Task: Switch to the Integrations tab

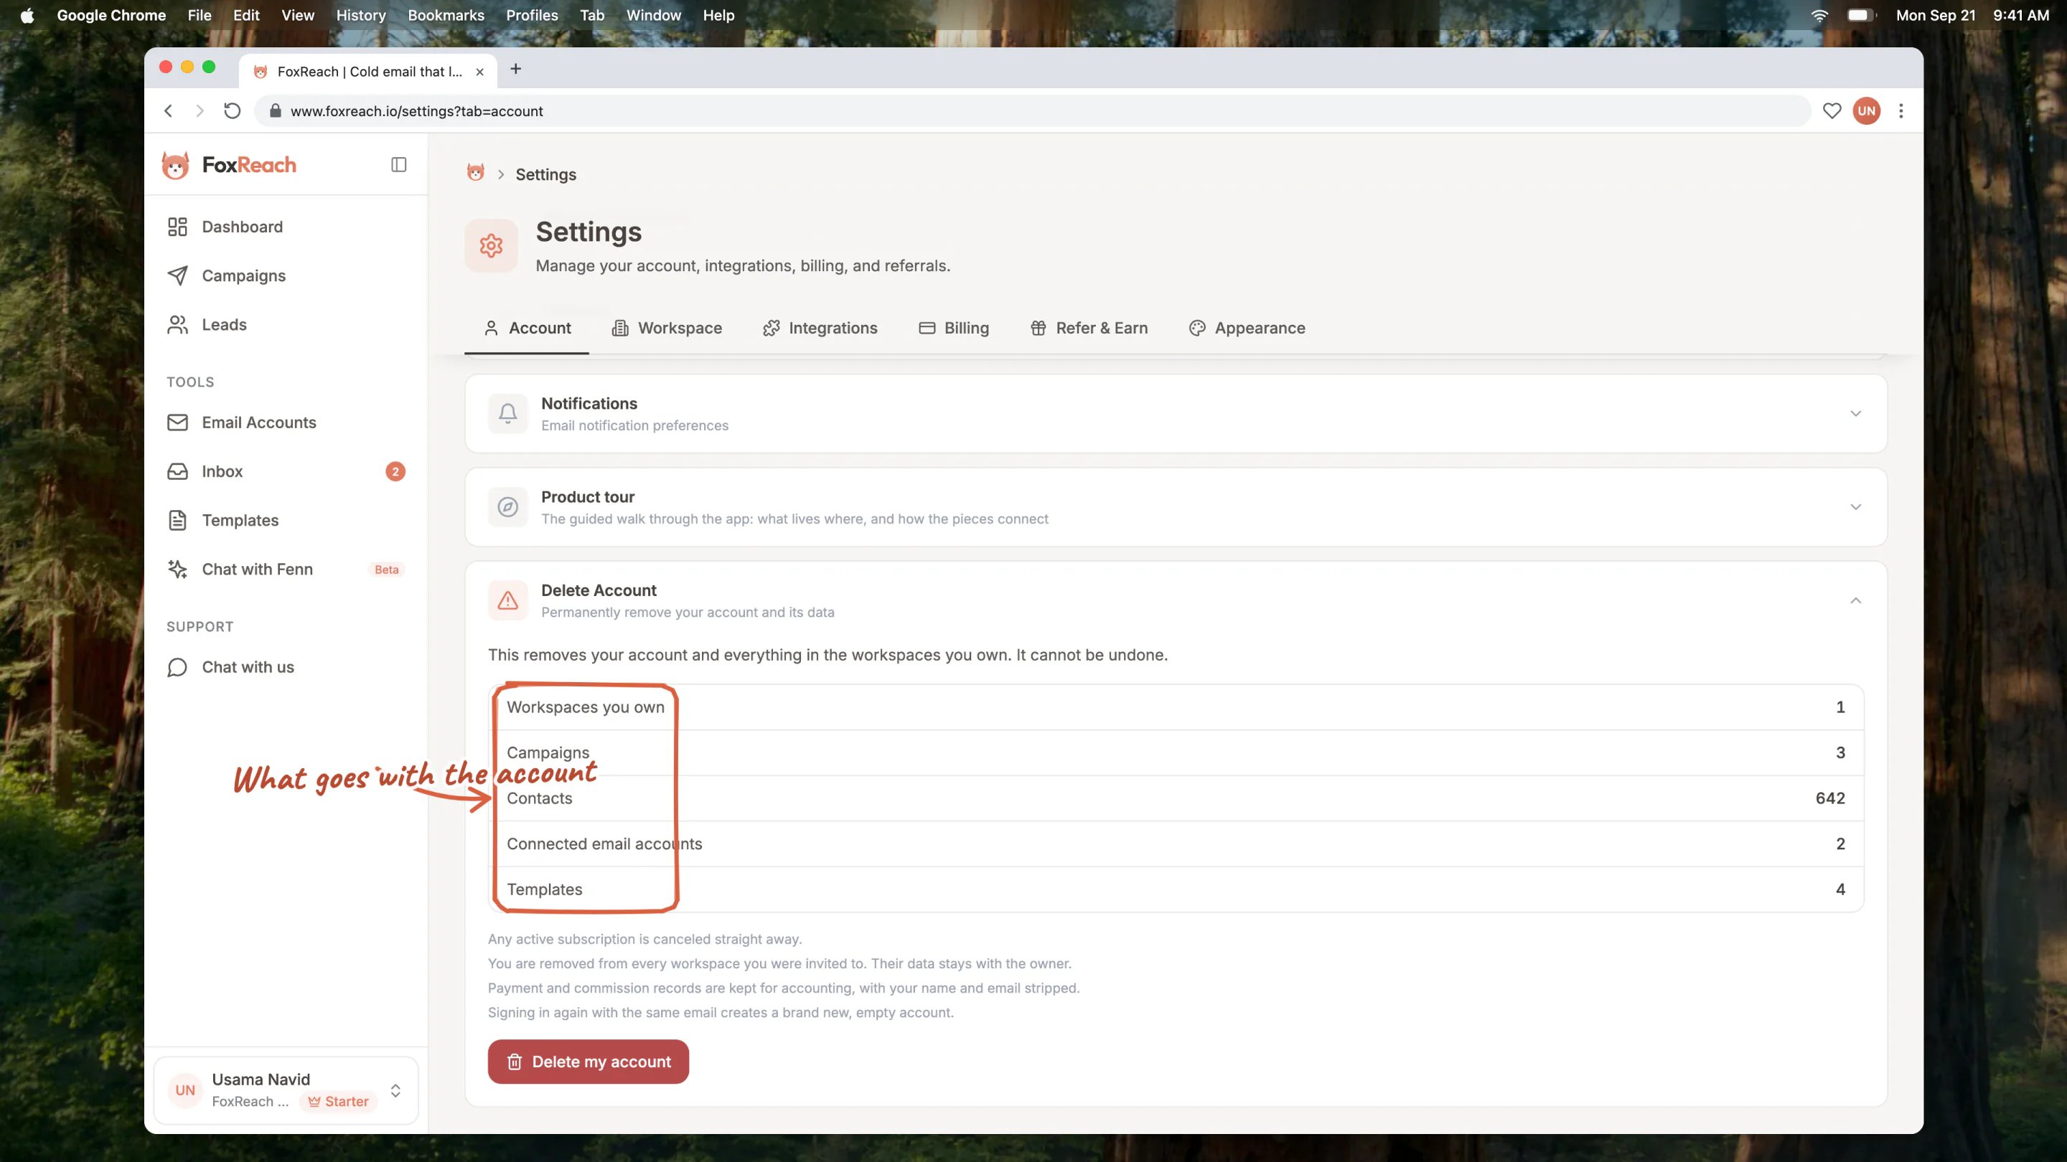Action: tap(820, 328)
